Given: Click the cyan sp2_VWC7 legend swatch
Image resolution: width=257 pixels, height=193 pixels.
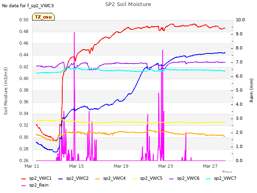Looking at the screenshot, I should [x=208, y=179].
